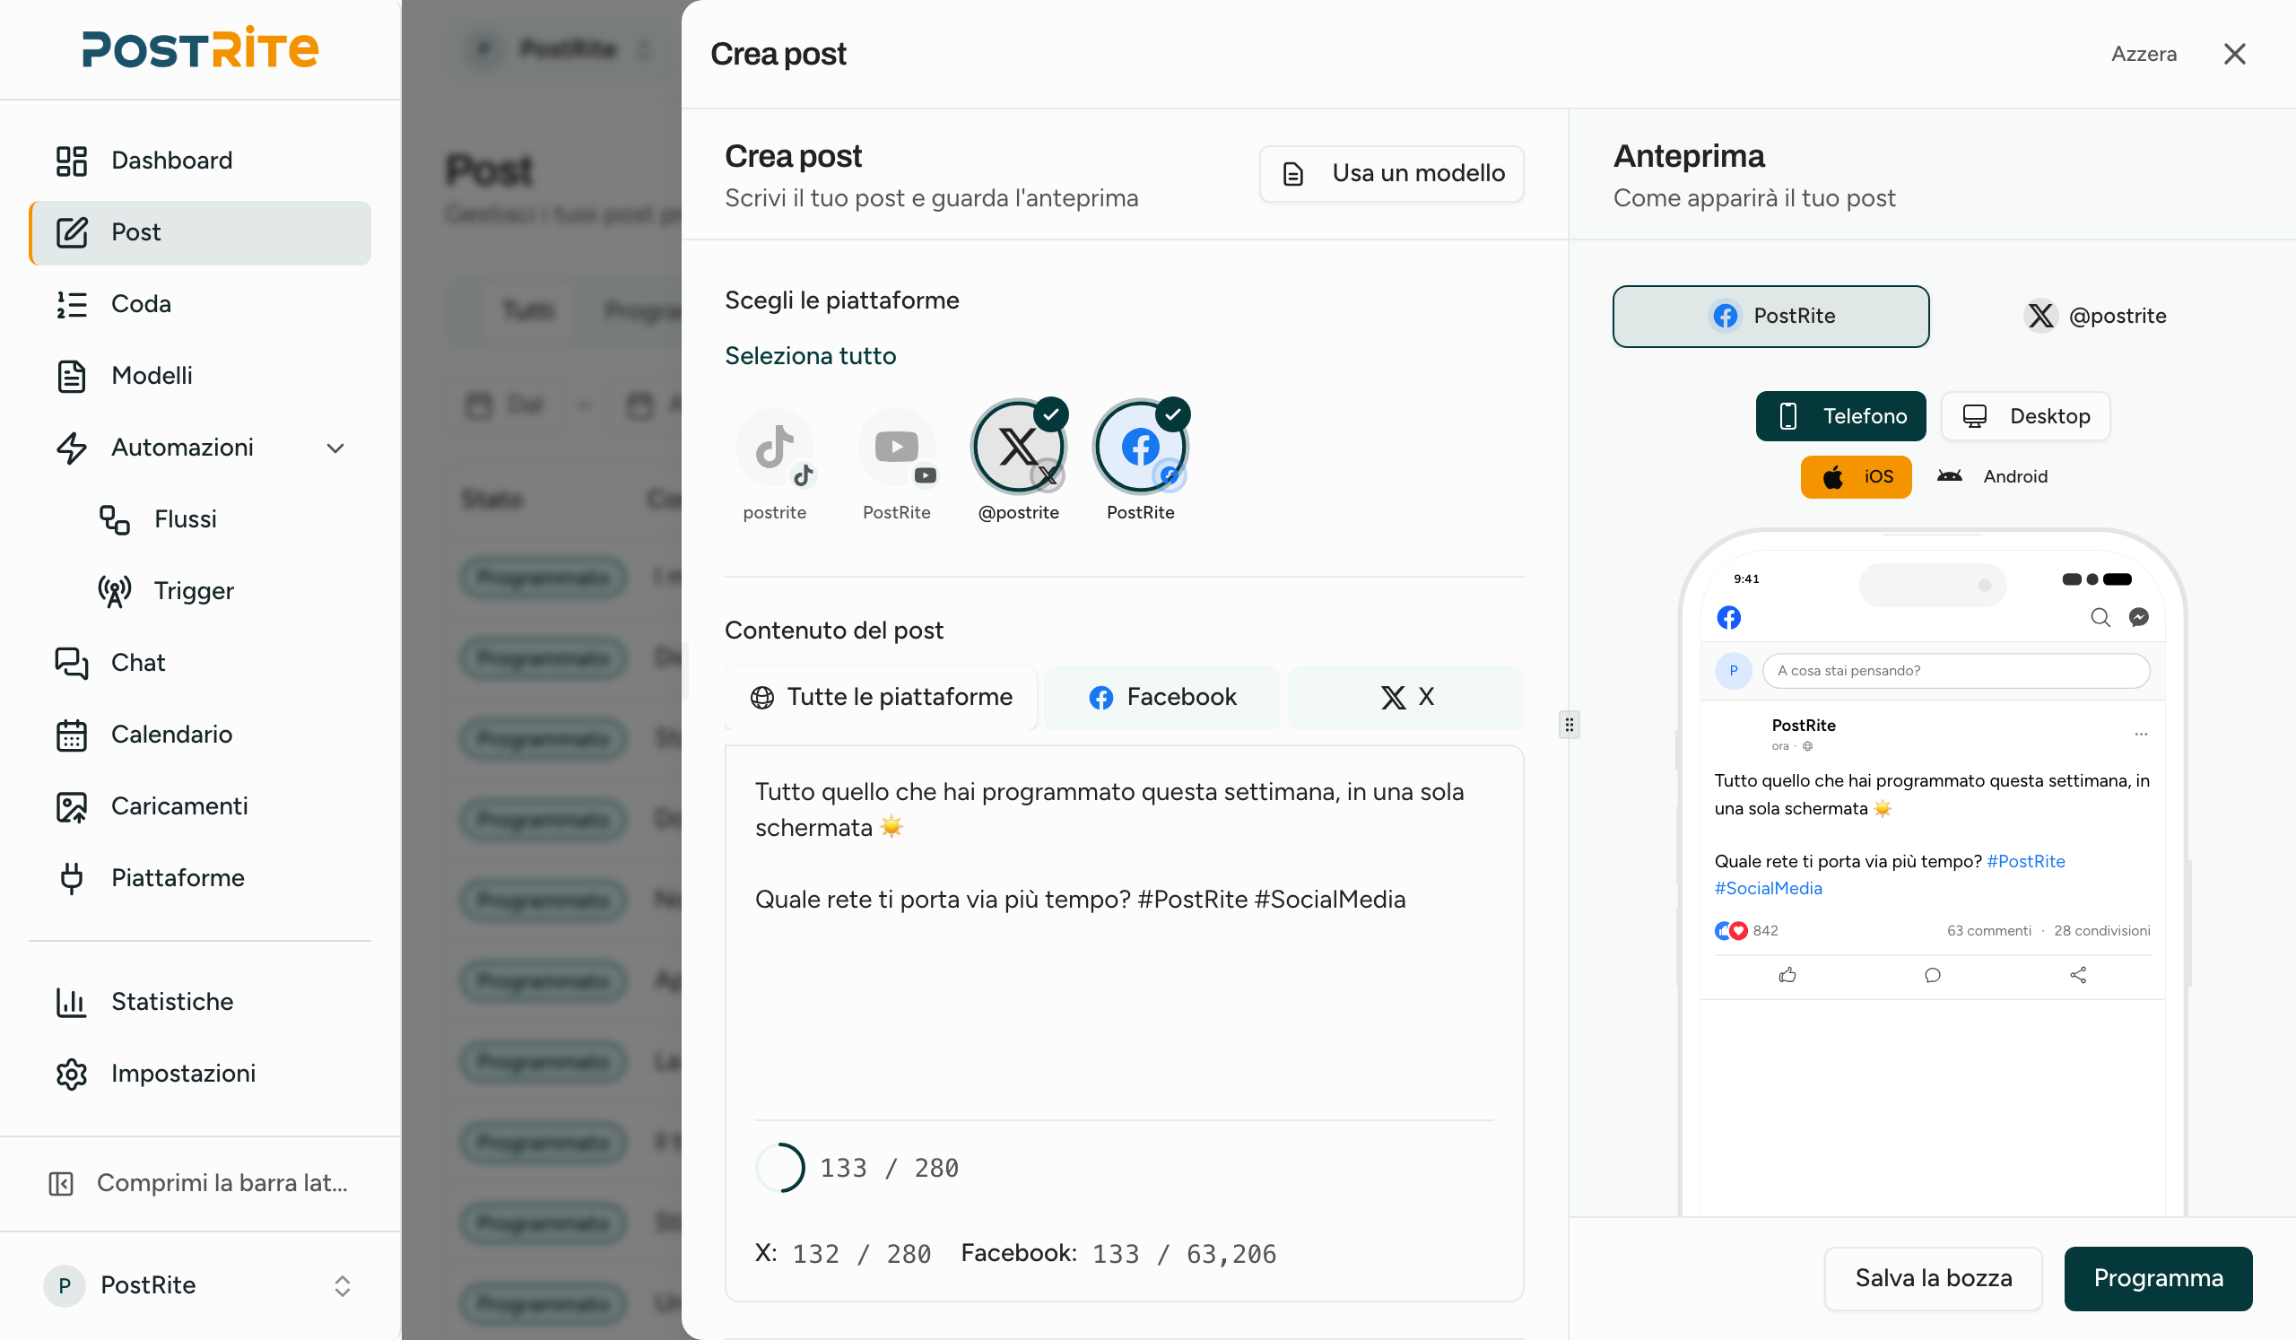The height and width of the screenshot is (1340, 2296).
Task: Choose Android preview style
Action: point(1992,476)
